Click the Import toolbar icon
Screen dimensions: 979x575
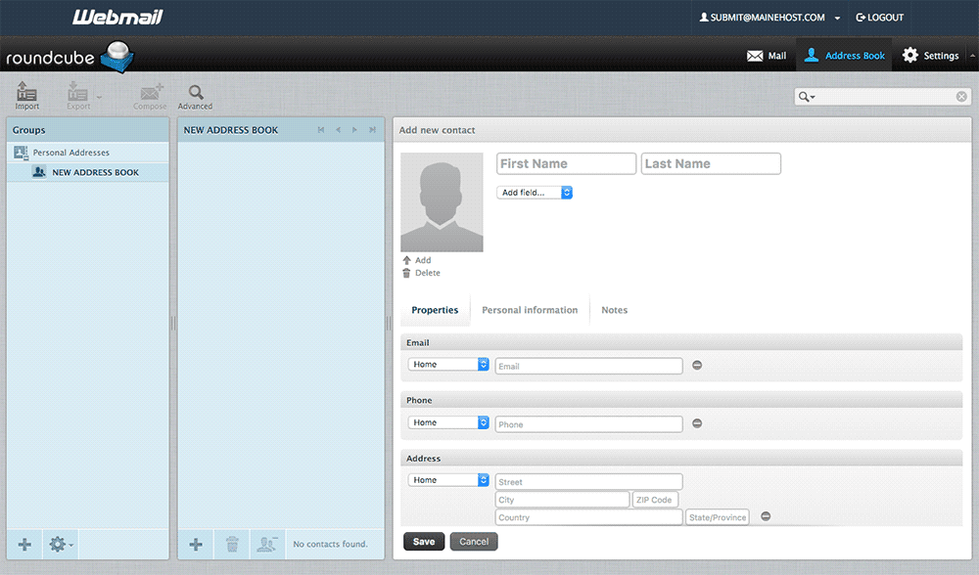click(26, 95)
